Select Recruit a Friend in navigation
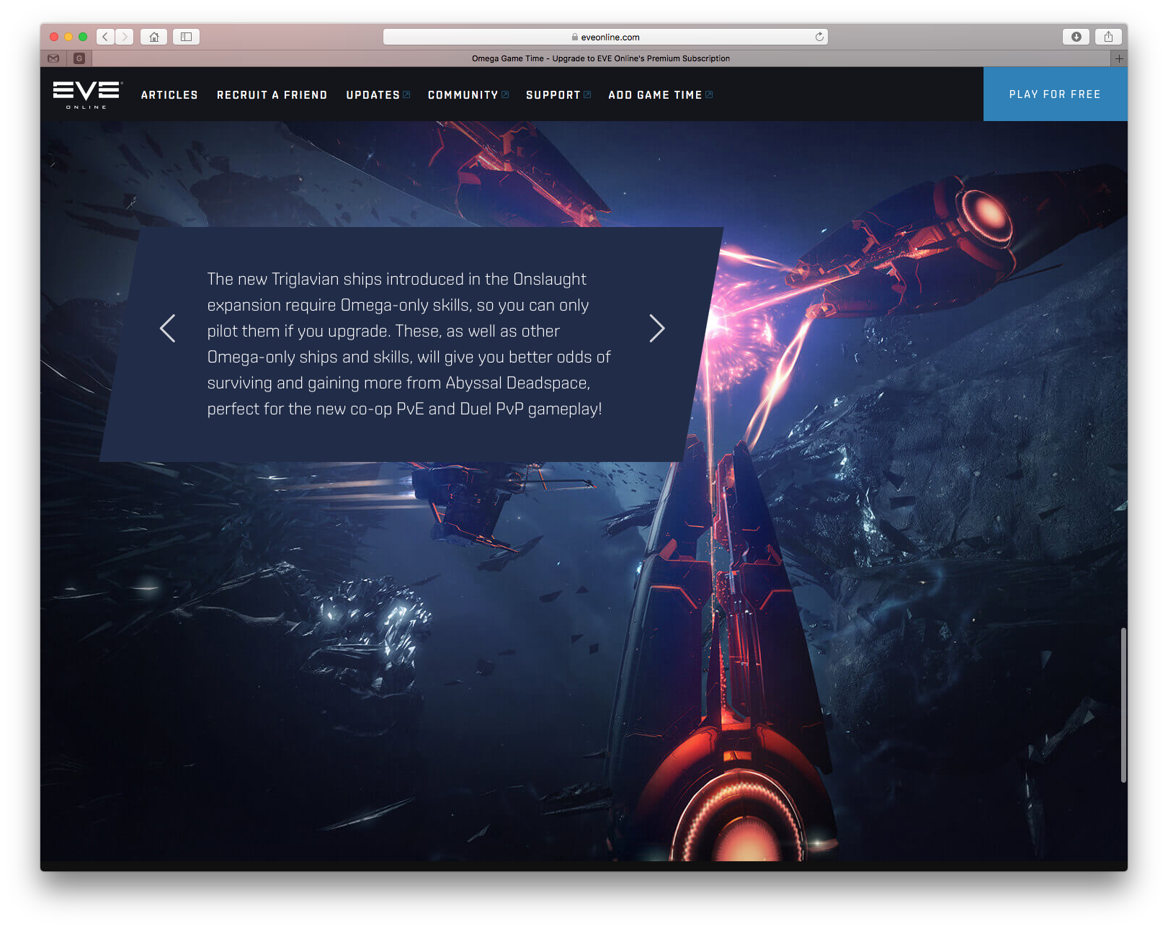 272,95
